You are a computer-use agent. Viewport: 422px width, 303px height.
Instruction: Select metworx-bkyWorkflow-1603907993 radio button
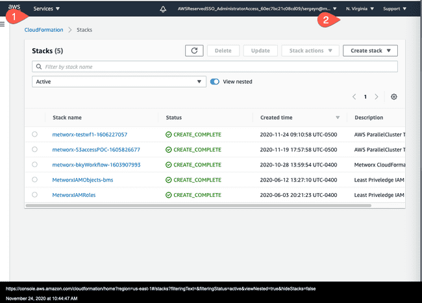point(34,165)
